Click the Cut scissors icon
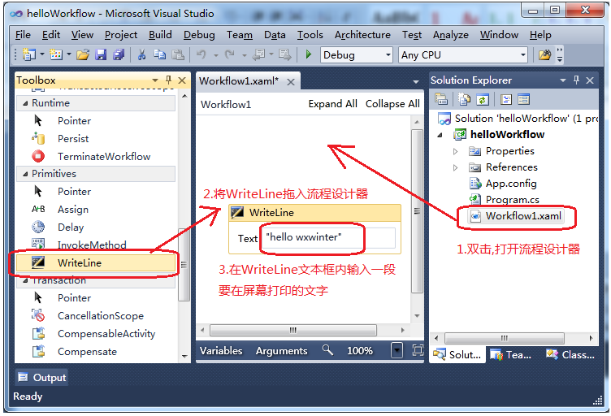The width and height of the screenshot is (611, 416). (141, 54)
